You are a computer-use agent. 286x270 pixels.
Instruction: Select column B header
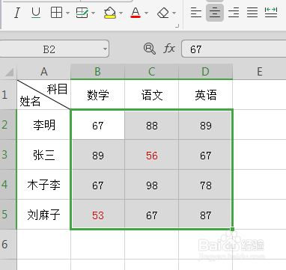pos(97,72)
